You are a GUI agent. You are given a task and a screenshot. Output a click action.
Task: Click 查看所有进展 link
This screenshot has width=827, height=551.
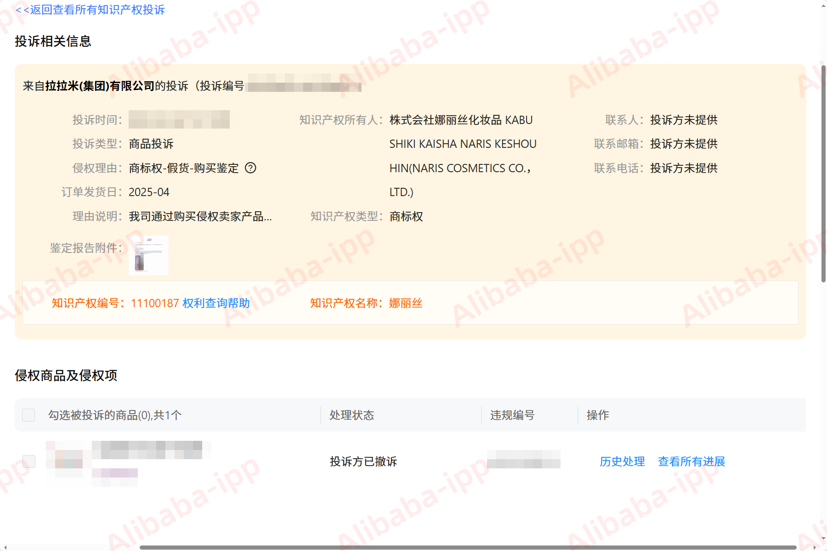[x=691, y=461]
